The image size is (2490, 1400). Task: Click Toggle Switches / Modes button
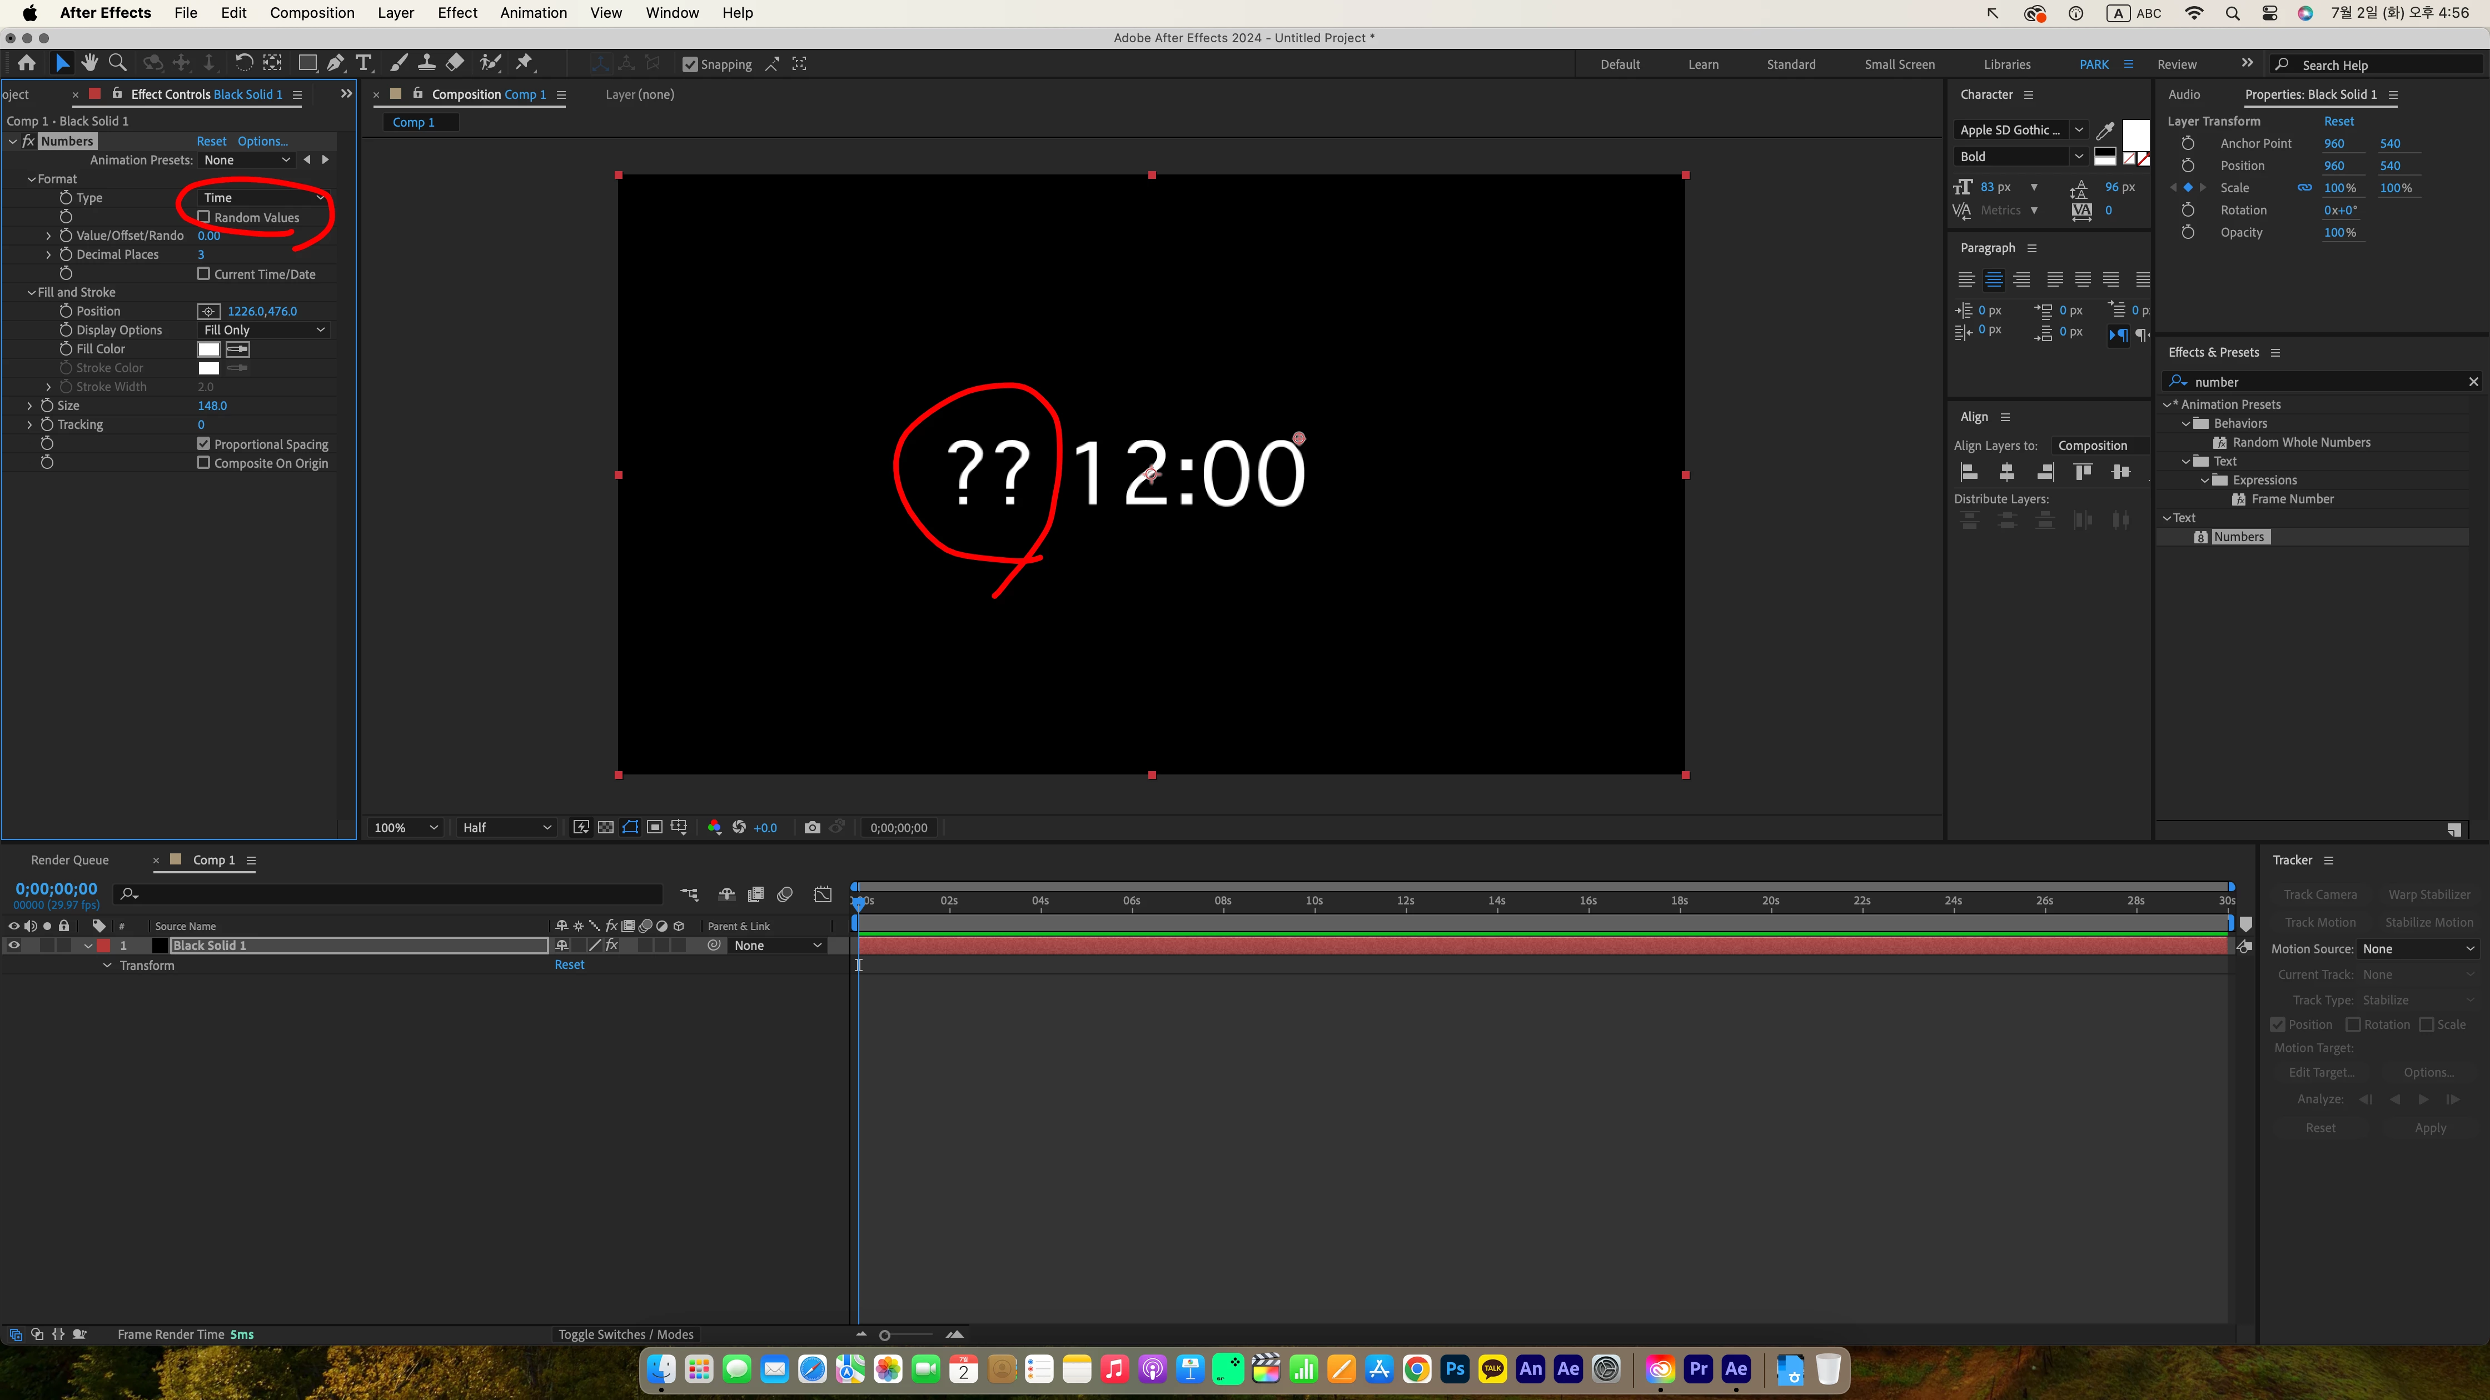[x=625, y=1334]
